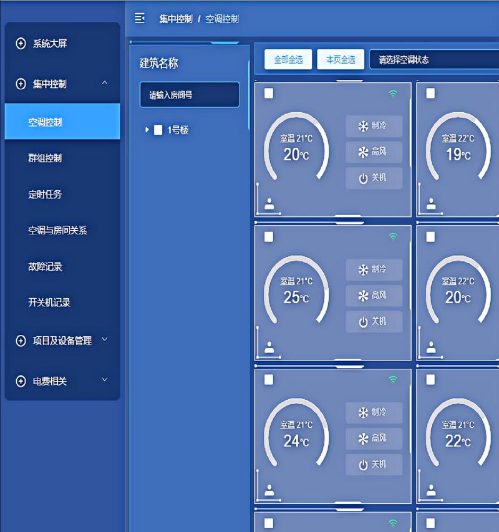
Task: Click person icon on room-22°C 20°C card
Action: (431, 347)
